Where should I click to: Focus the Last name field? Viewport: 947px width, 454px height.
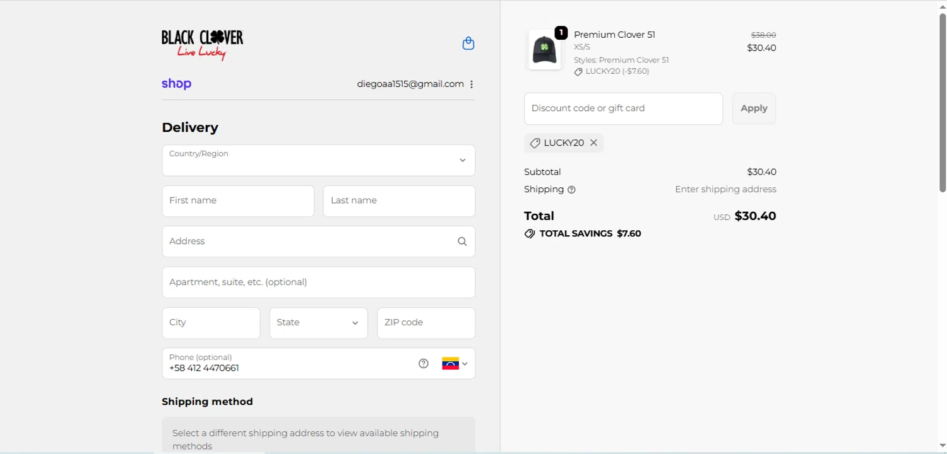pos(399,201)
